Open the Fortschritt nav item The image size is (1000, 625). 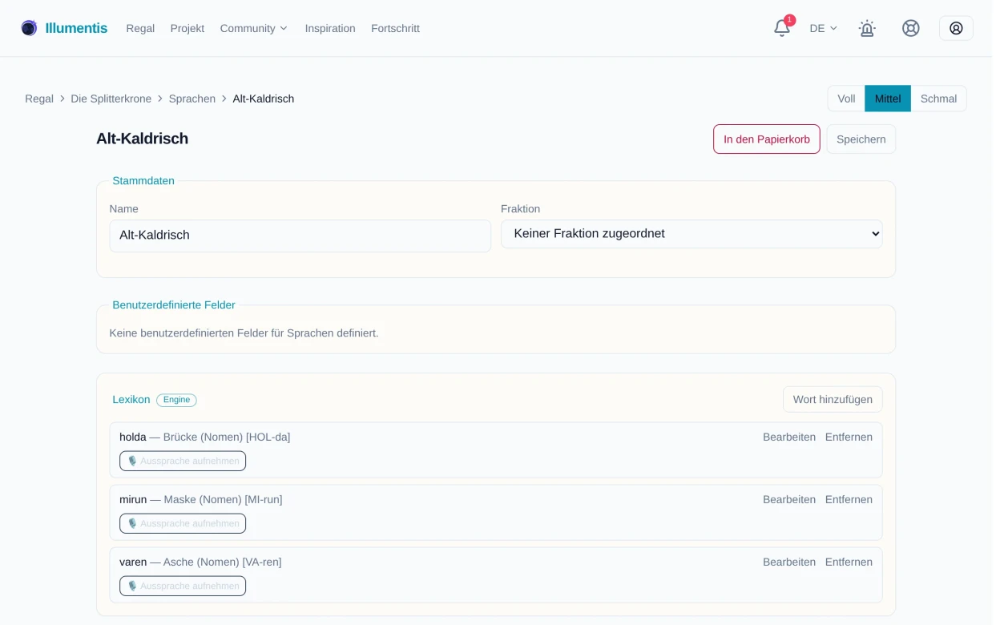[395, 28]
